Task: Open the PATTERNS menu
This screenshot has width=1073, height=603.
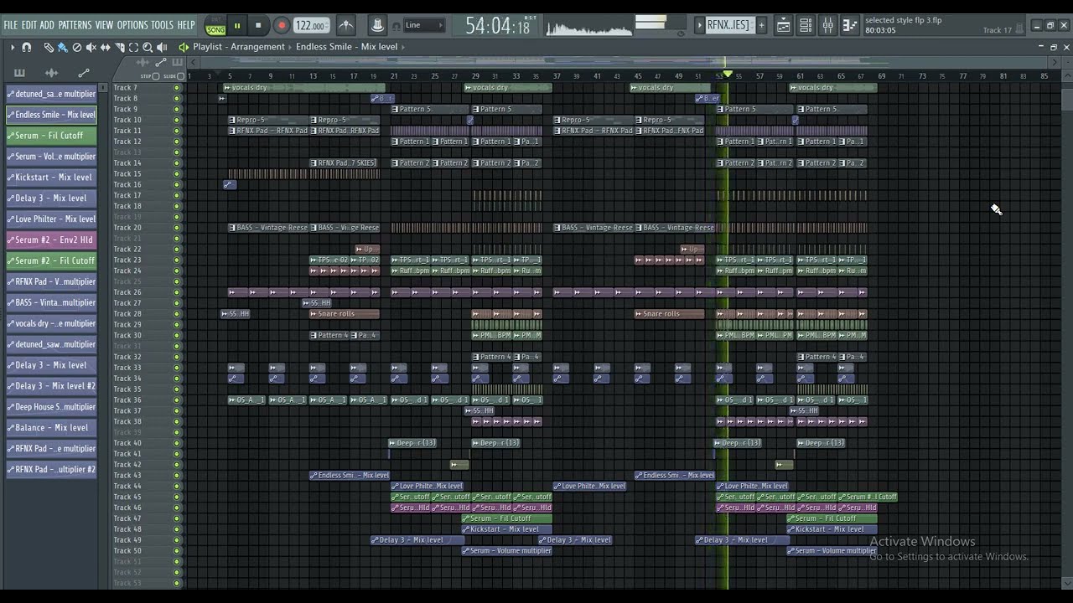Action: 75,25
